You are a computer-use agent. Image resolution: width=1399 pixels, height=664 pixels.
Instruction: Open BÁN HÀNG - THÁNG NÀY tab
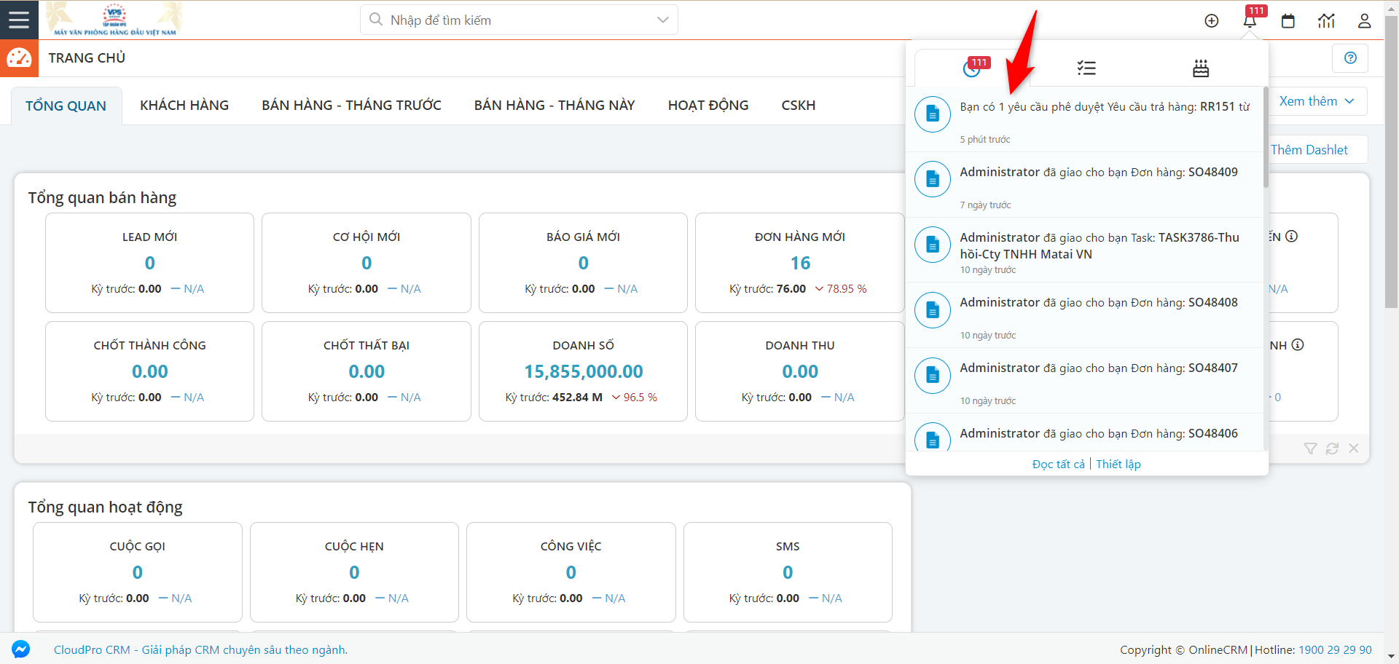point(554,106)
